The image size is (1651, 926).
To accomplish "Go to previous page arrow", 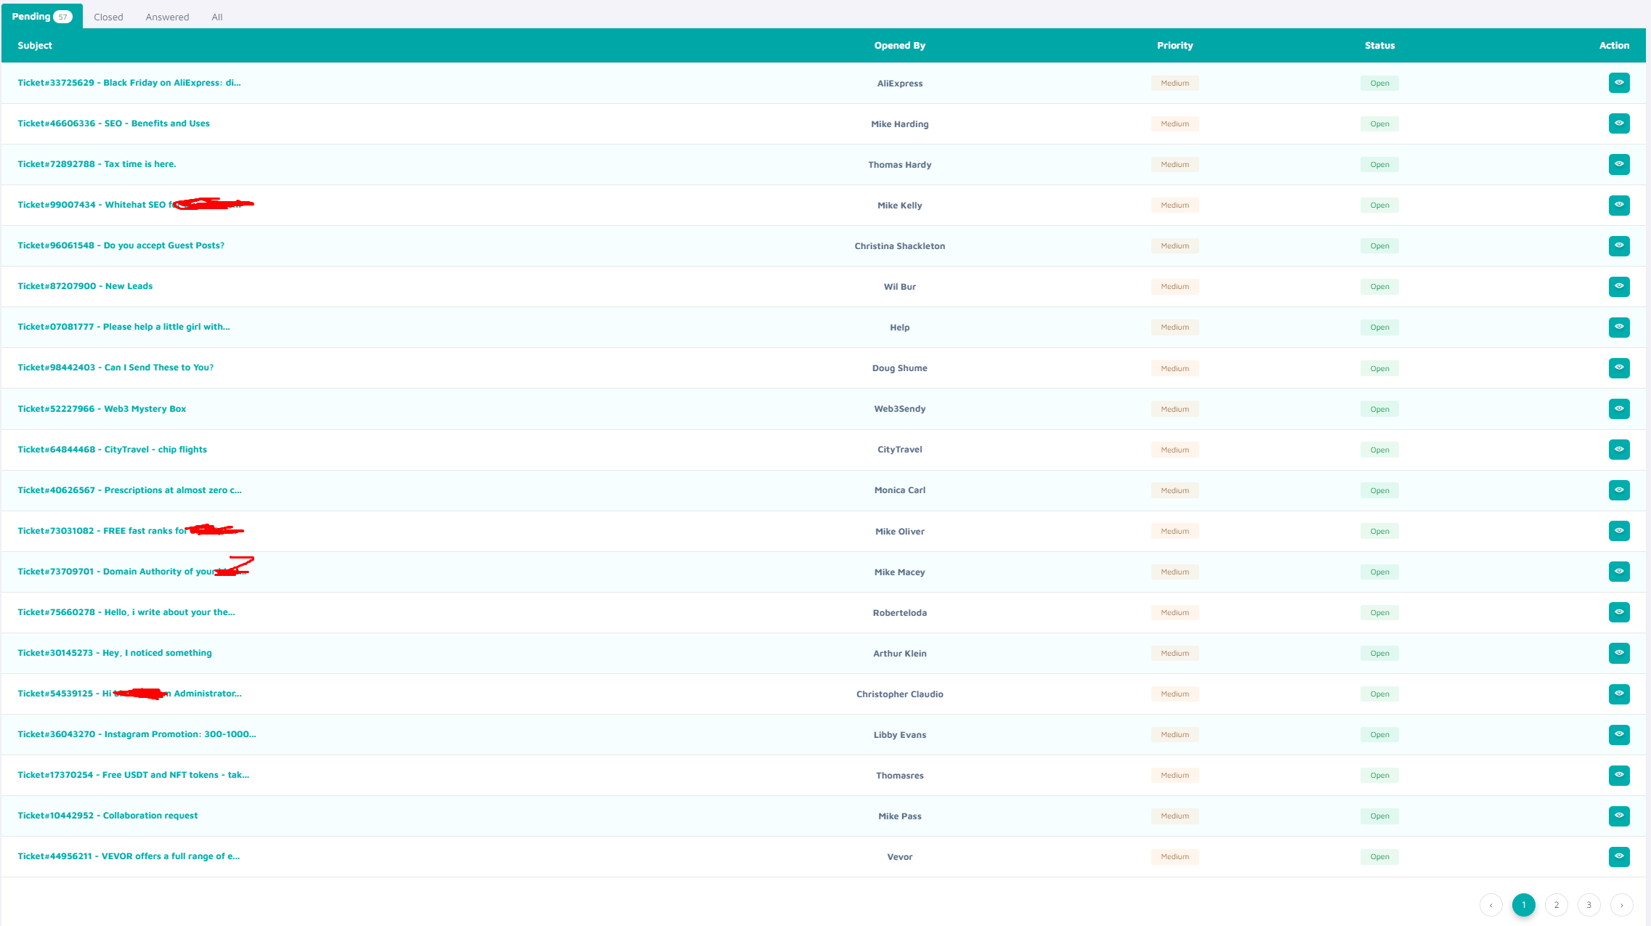I will pos(1490,905).
